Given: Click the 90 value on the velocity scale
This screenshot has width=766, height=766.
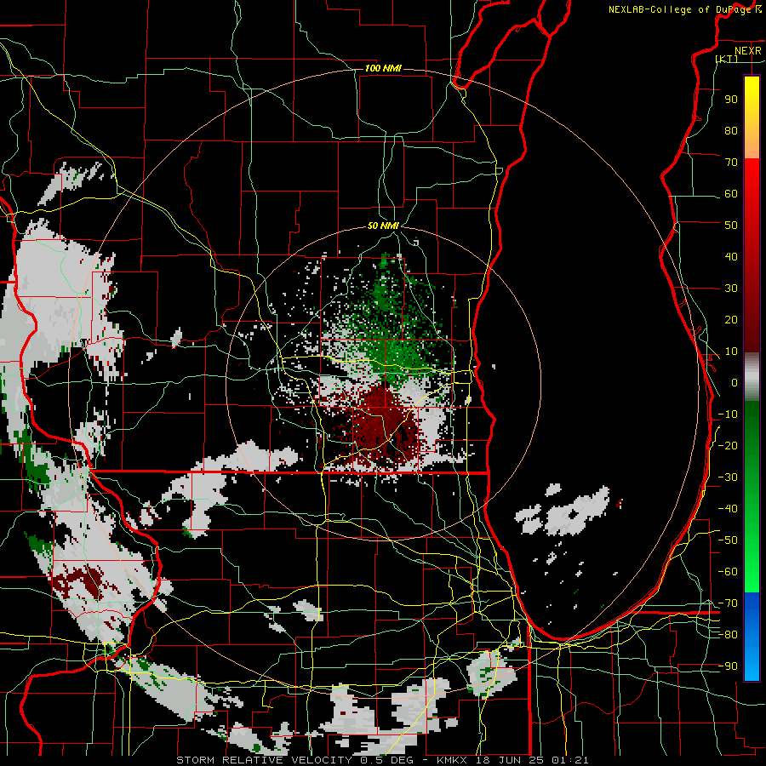Looking at the screenshot, I should point(731,100).
